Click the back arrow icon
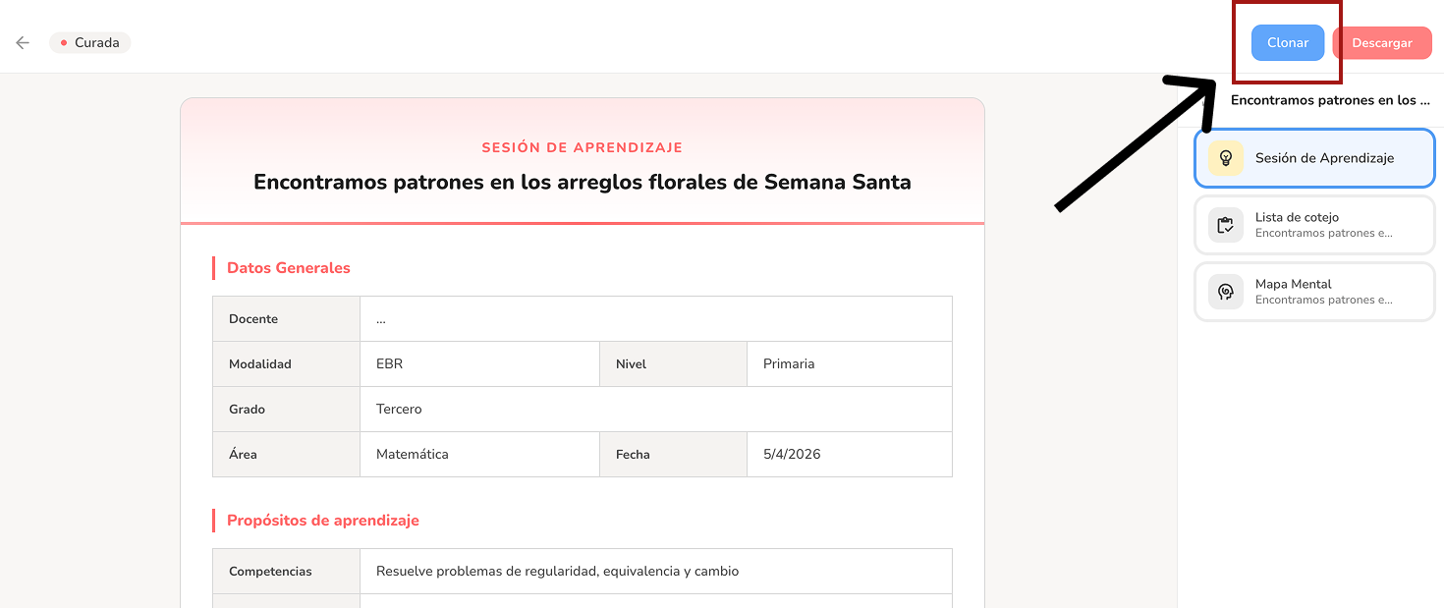Screen dimensions: 1444x608 pos(23,43)
